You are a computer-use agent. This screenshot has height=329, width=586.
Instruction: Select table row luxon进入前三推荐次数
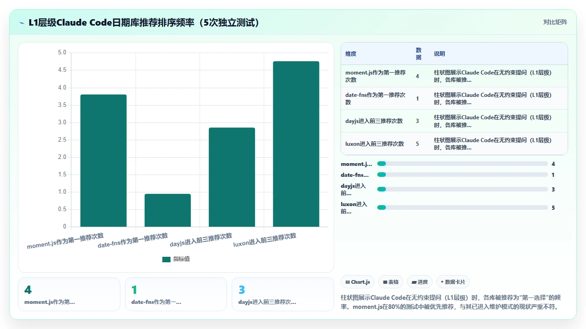coord(454,143)
